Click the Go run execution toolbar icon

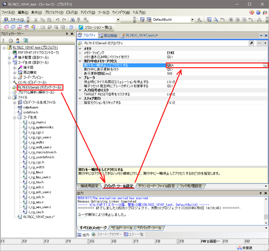pos(237,20)
